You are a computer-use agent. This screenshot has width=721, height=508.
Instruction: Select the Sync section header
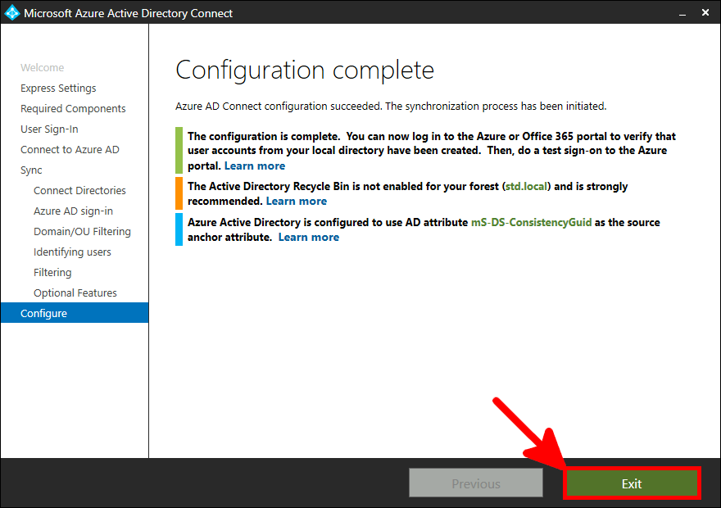pyautogui.click(x=30, y=170)
